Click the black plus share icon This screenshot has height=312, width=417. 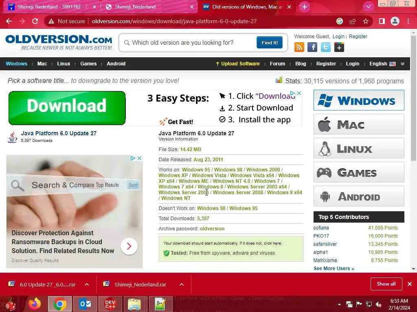pyautogui.click(x=339, y=47)
